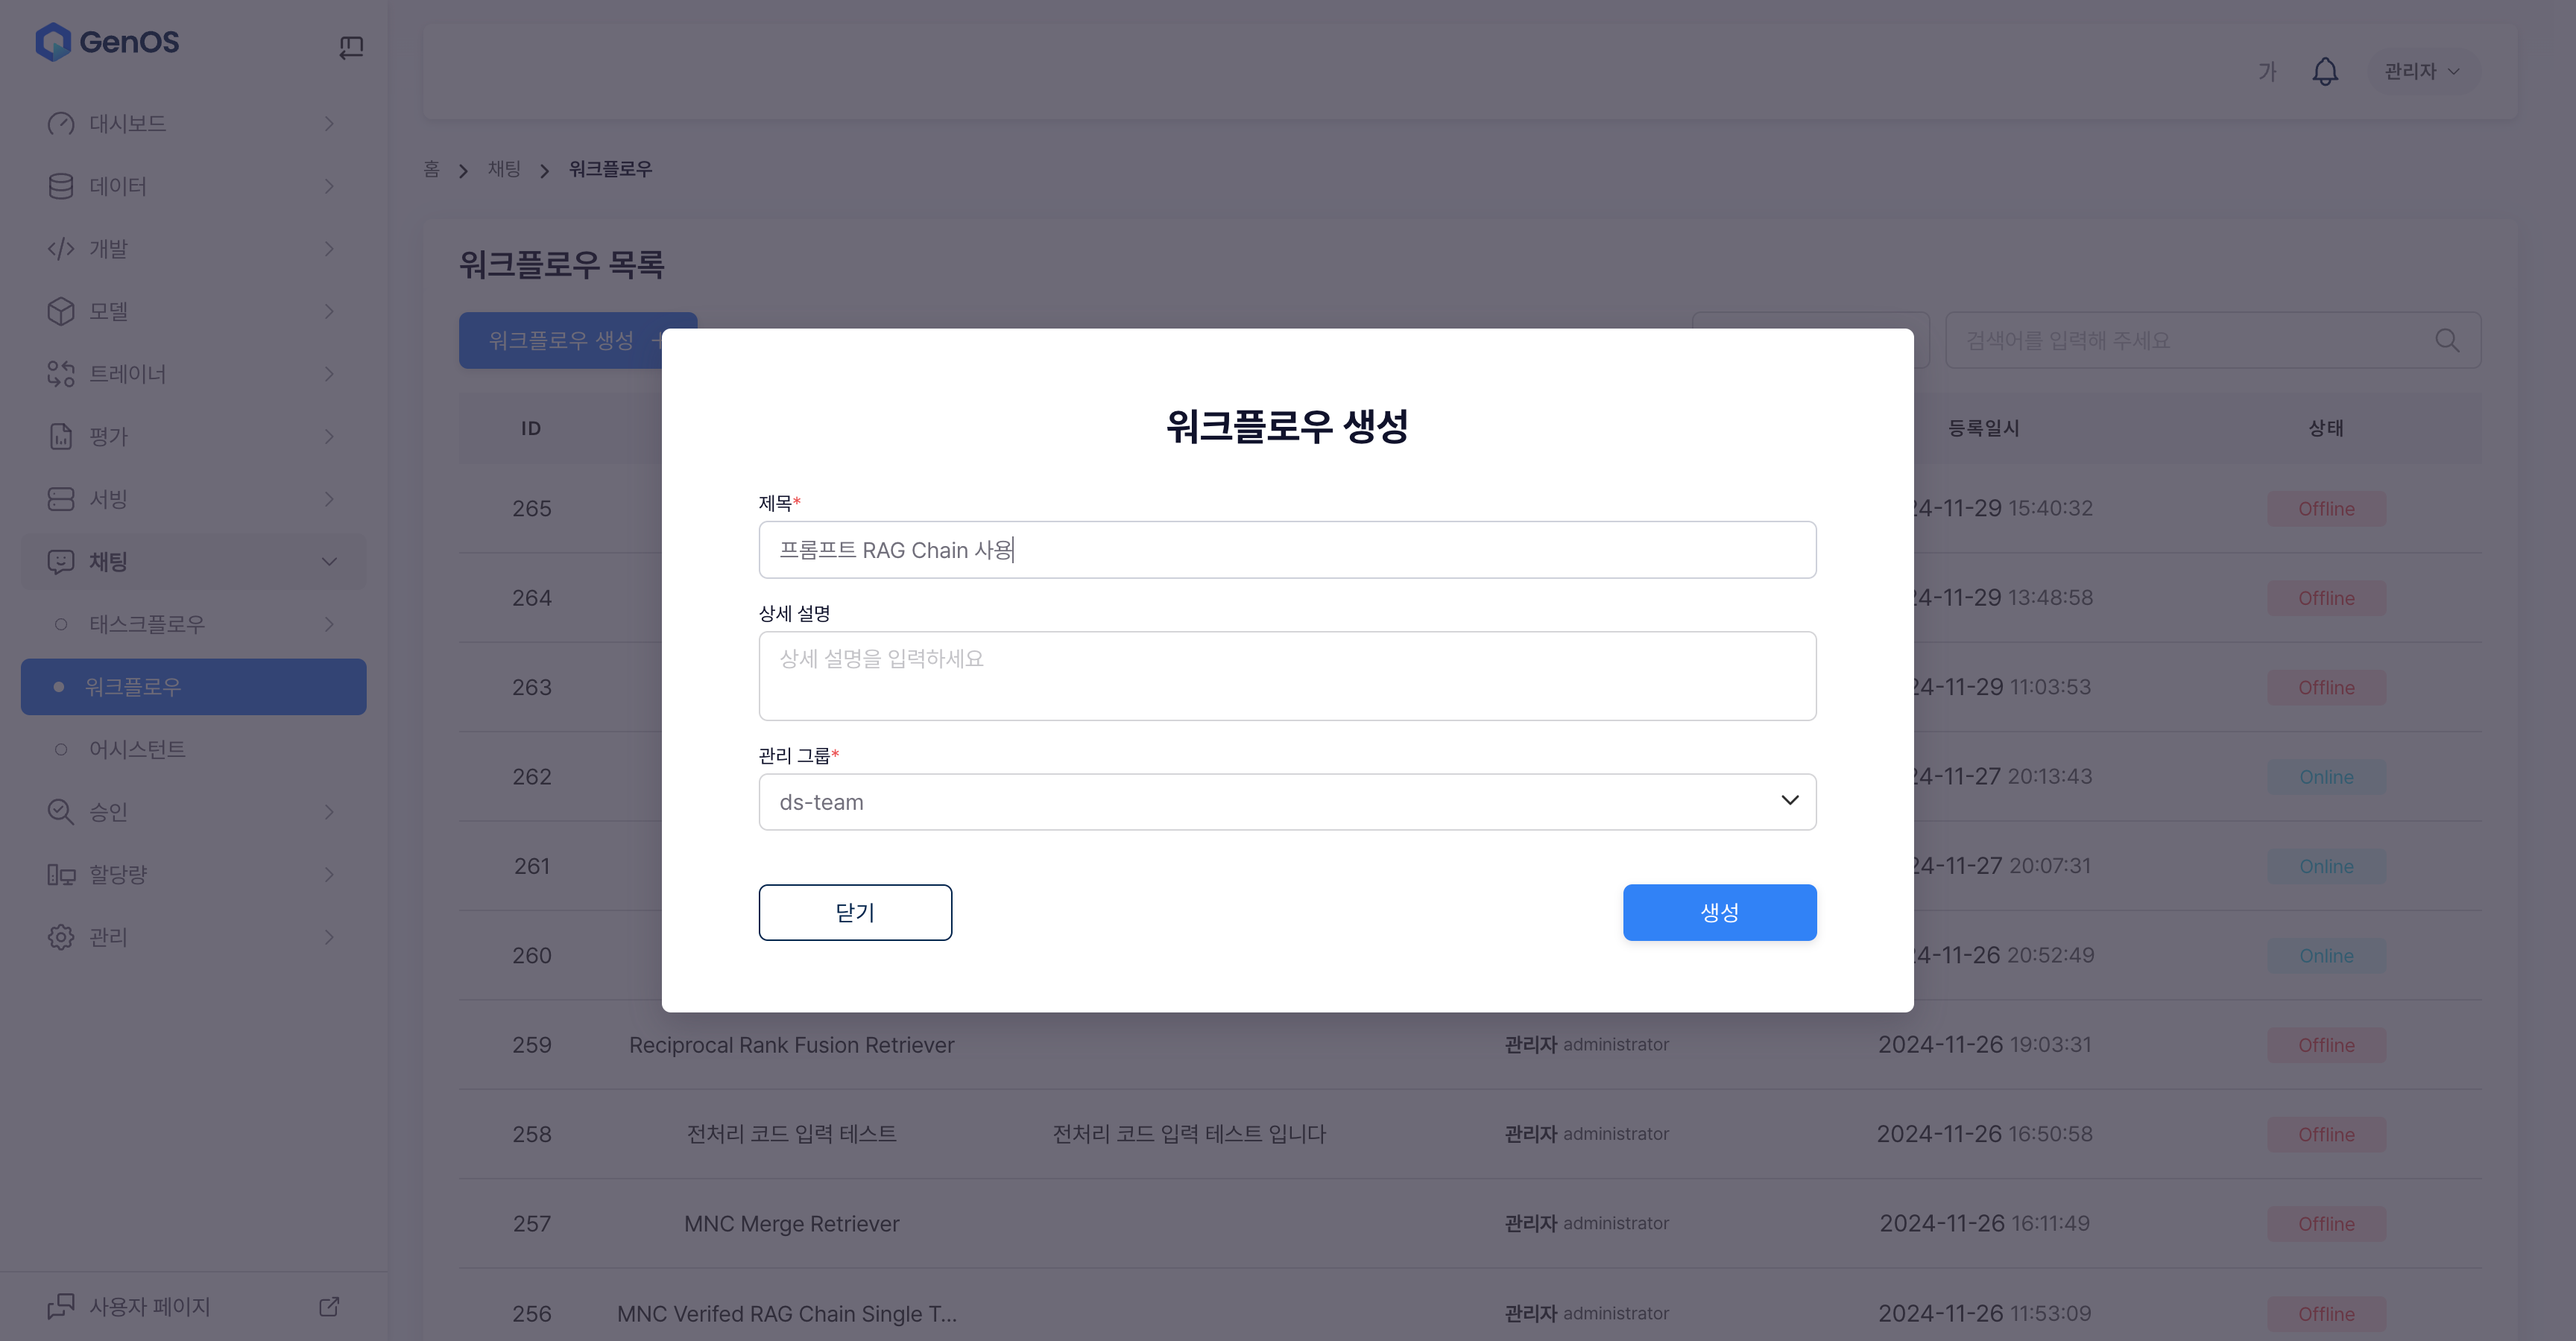Viewport: 2576px width, 1341px height.
Task: Open the external link icon next to 사용자 페이지
Action: coord(329,1306)
